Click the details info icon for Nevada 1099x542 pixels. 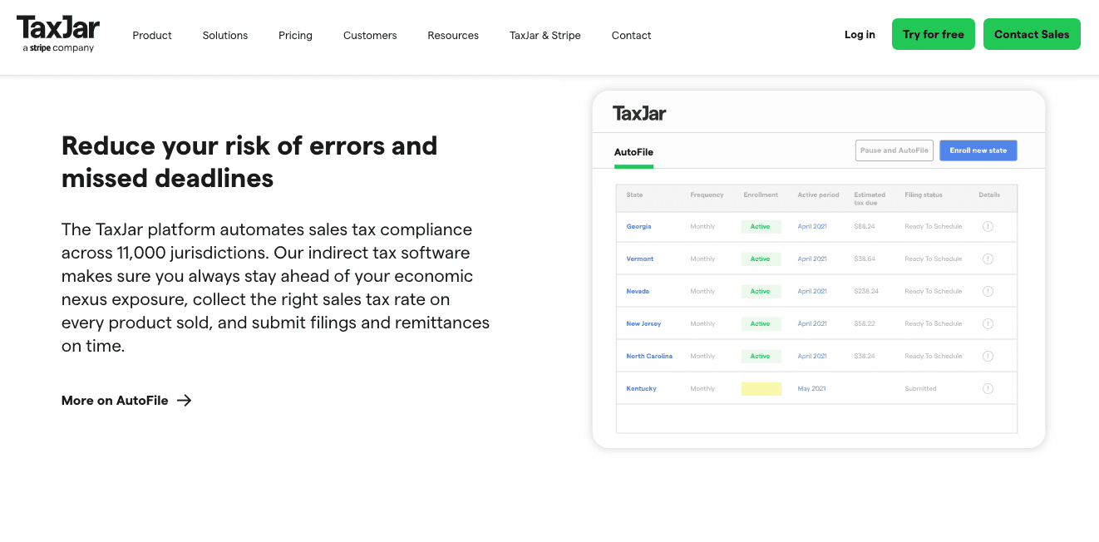[988, 291]
